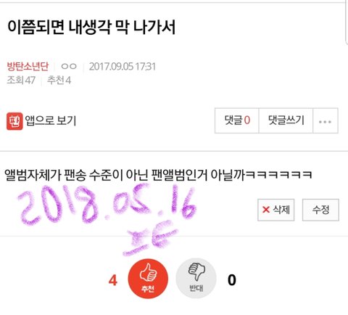
Task: Tap the red 추천 thumbs-up icon
Action: 148,279
